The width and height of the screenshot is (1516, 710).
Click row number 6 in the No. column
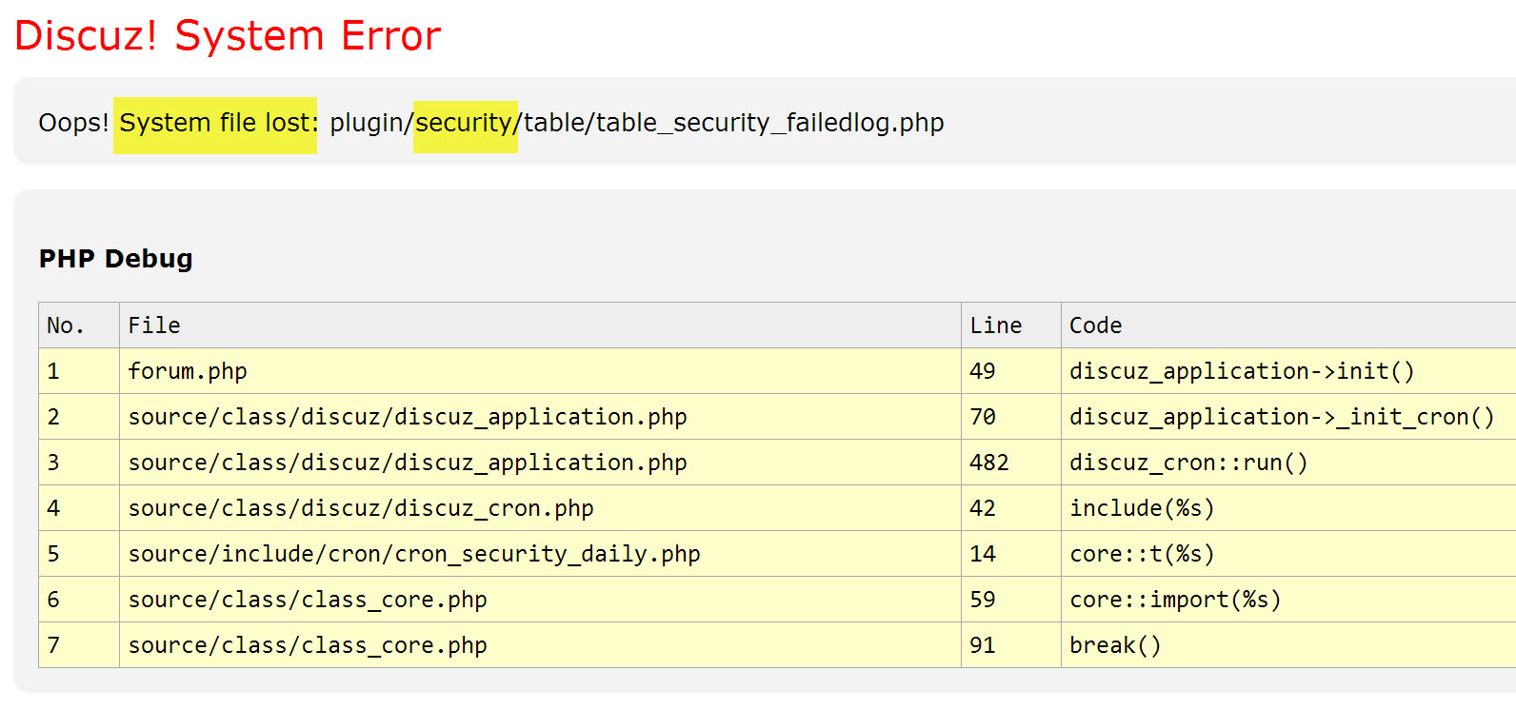click(x=53, y=600)
